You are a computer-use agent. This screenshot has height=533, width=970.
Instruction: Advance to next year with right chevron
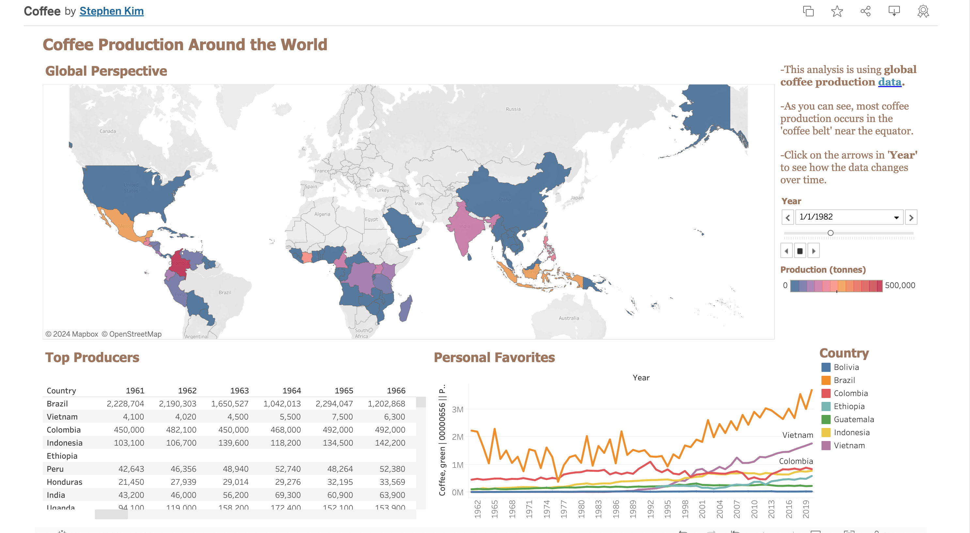click(x=911, y=218)
